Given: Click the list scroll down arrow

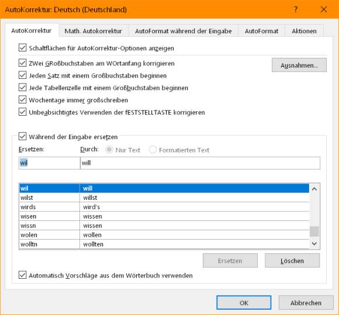Looking at the screenshot, I should coord(314,244).
